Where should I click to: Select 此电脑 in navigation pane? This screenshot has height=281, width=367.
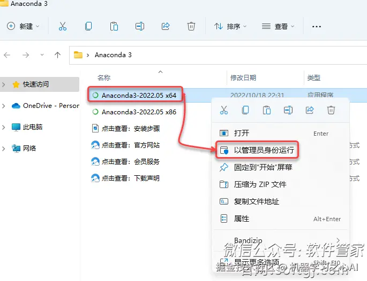pyautogui.click(x=27, y=127)
